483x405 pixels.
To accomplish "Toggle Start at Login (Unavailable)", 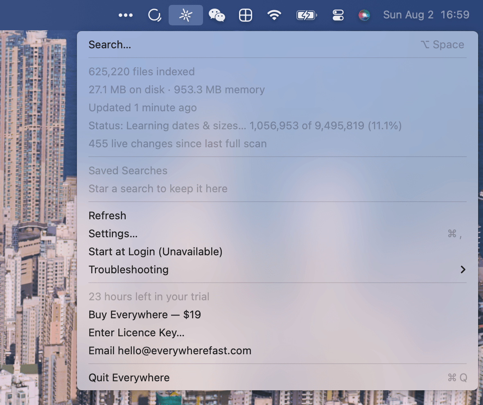I will [277, 252].
